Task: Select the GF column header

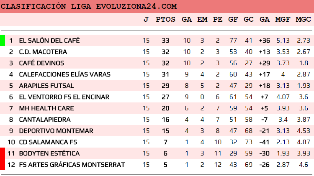Action: click(x=233, y=19)
